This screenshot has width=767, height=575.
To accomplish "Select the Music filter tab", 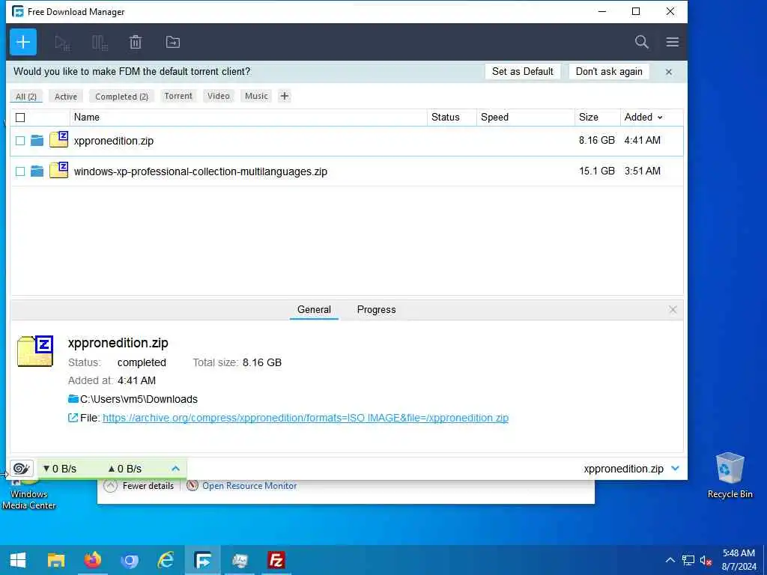I will click(256, 96).
